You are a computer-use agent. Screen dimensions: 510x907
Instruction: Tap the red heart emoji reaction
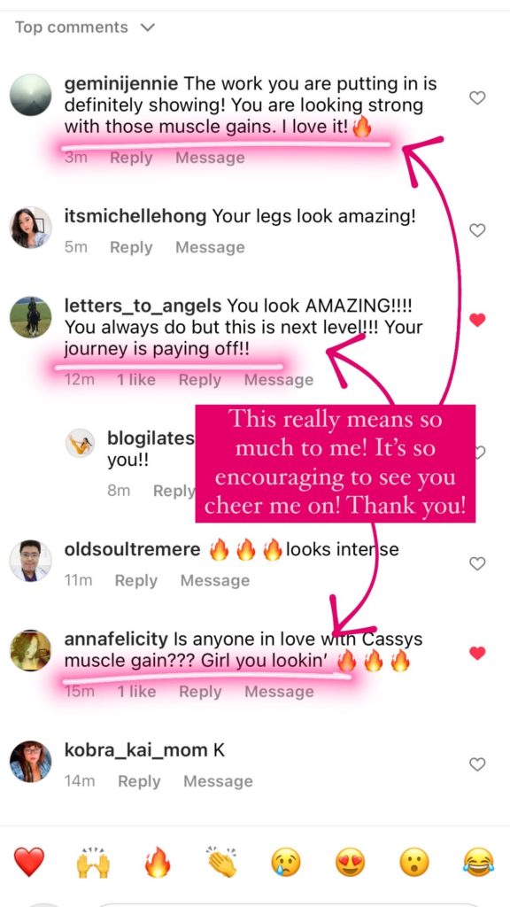click(29, 863)
